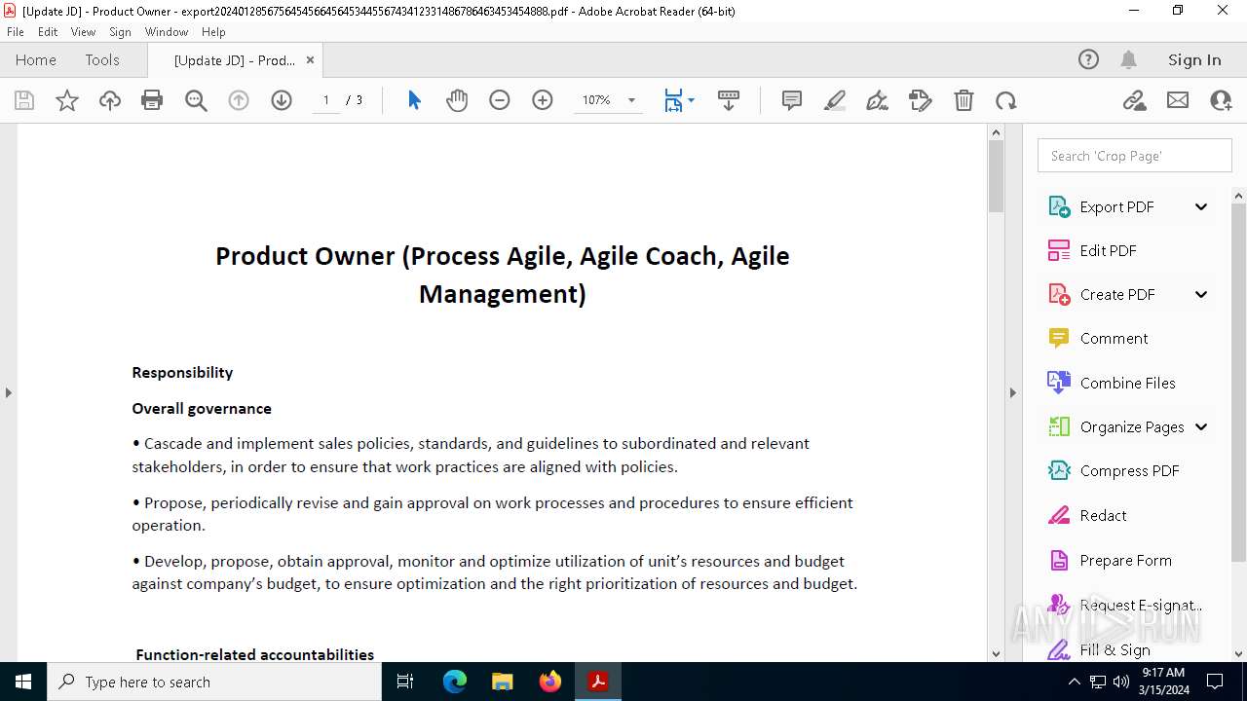
Task: Open the Prepare Form tool
Action: 1125,560
